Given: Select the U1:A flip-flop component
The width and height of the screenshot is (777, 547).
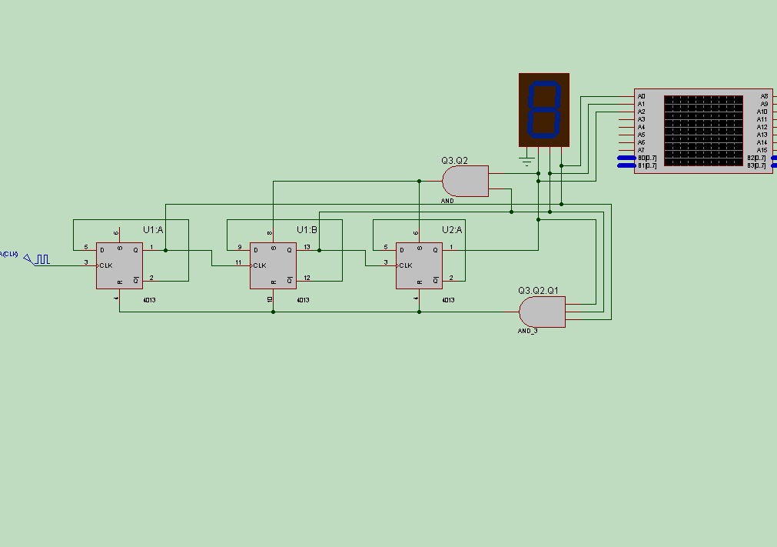Looking at the screenshot, I should click(119, 266).
